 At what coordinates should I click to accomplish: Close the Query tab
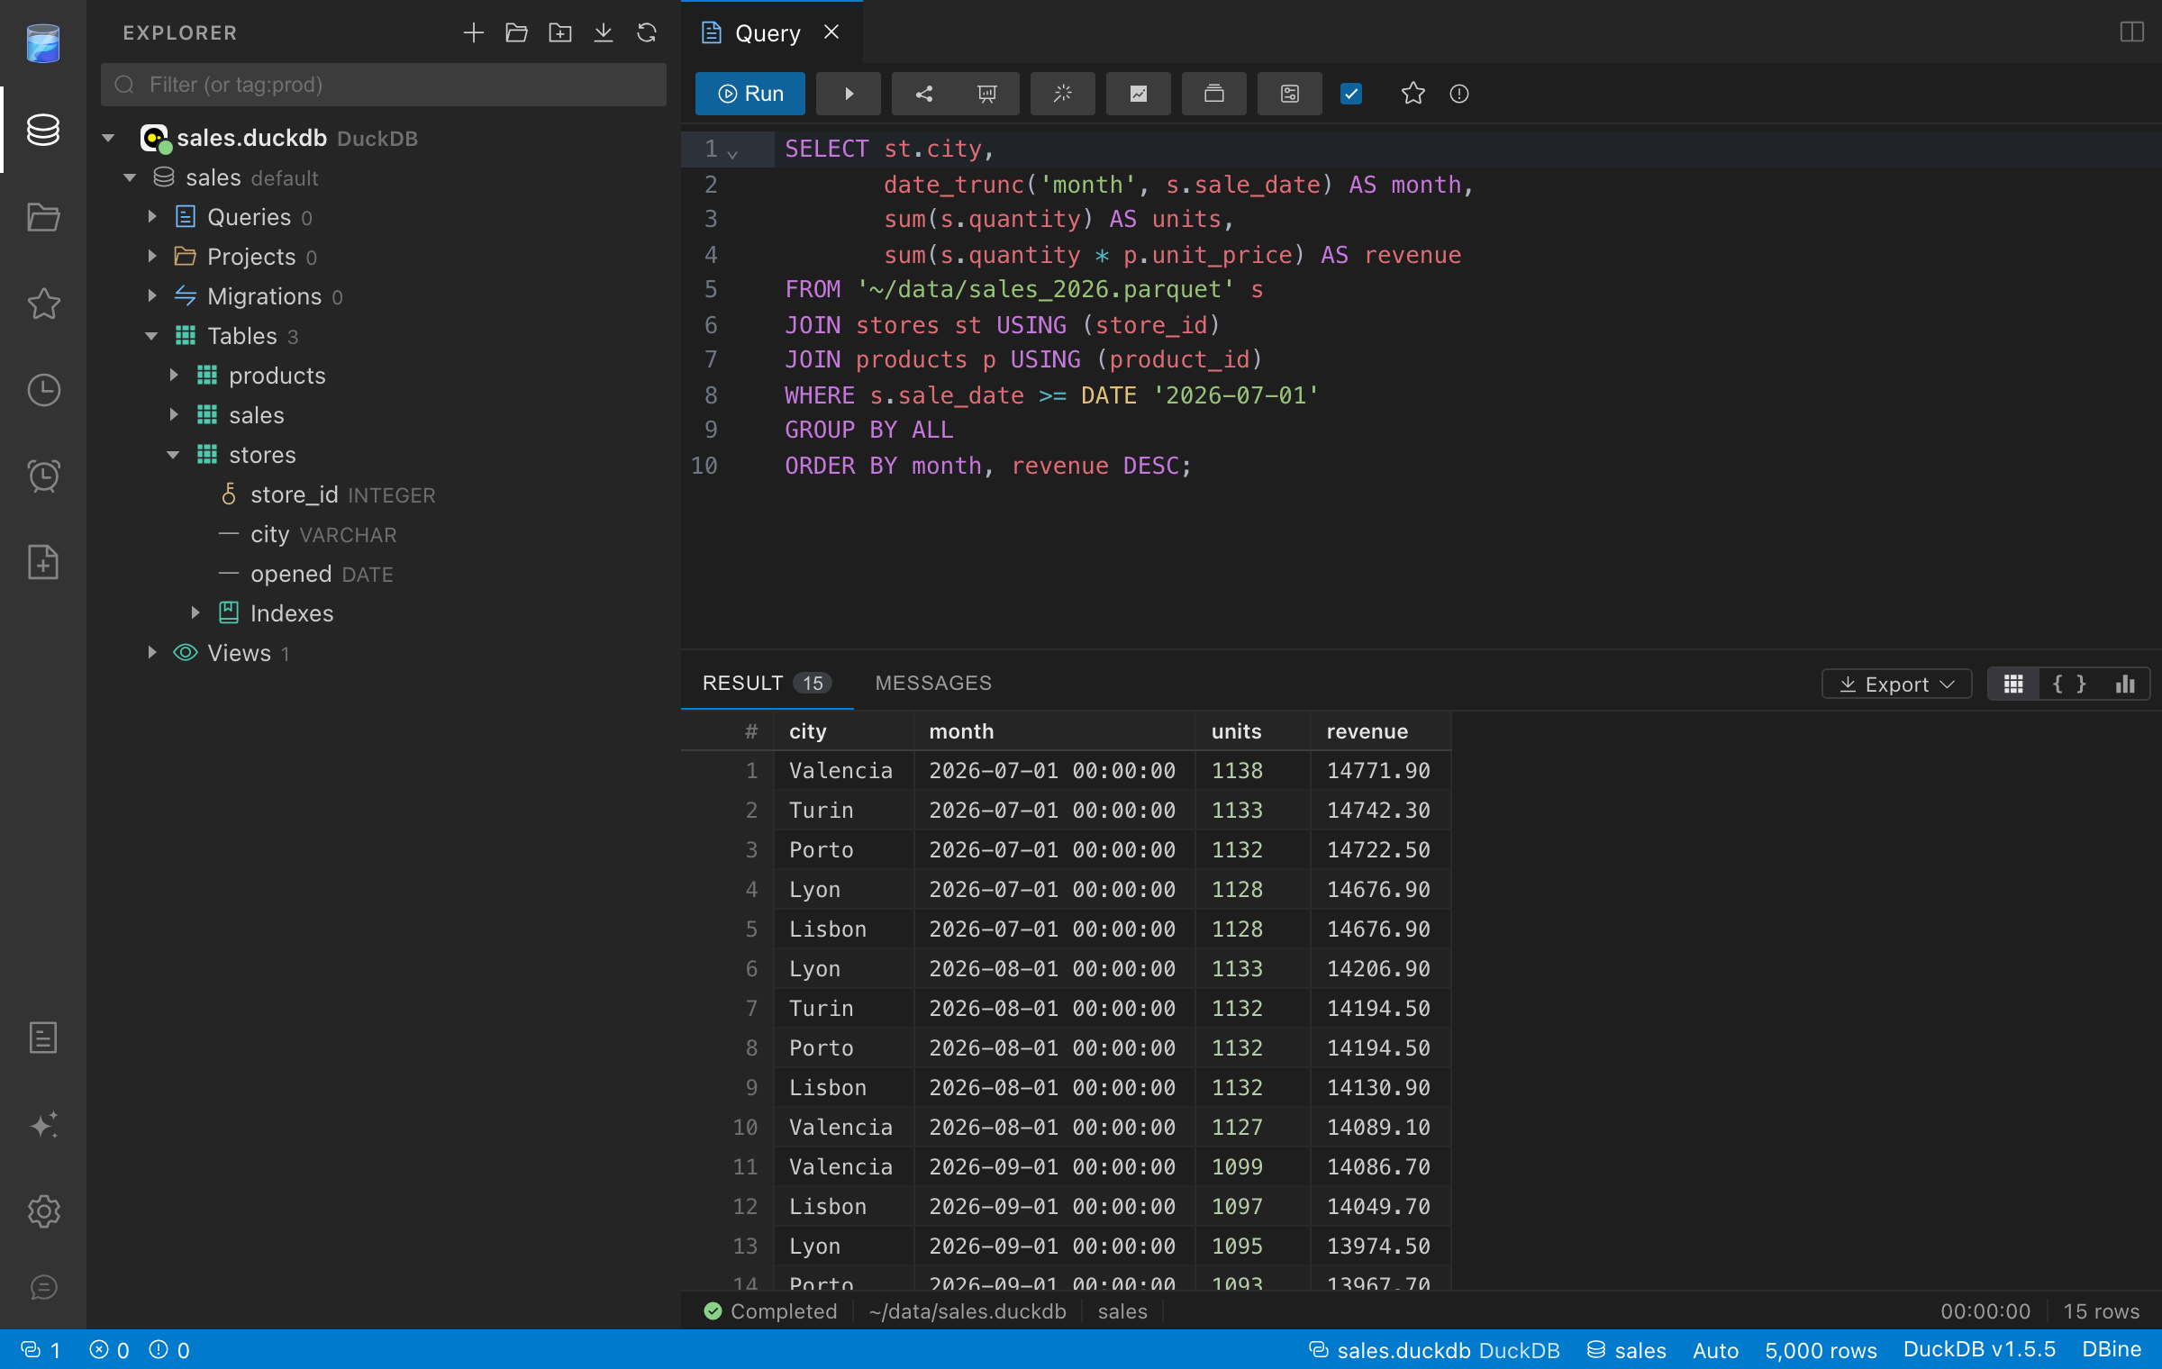[x=831, y=32]
